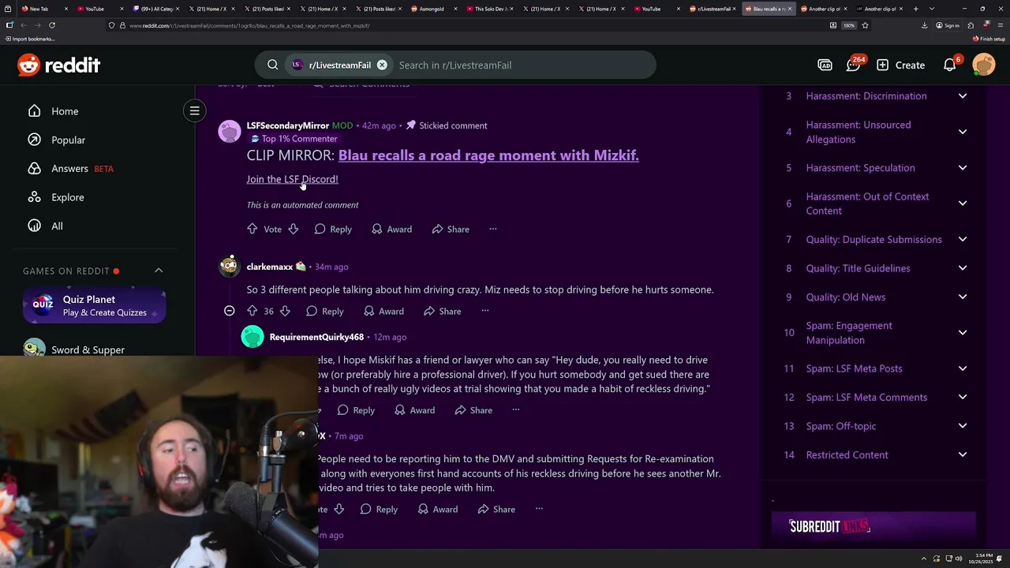Open the Reddit chat icon with 264 badge

pos(854,65)
